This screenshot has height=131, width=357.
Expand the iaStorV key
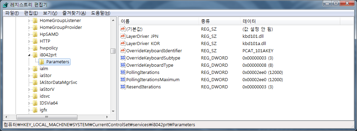click(x=29, y=90)
